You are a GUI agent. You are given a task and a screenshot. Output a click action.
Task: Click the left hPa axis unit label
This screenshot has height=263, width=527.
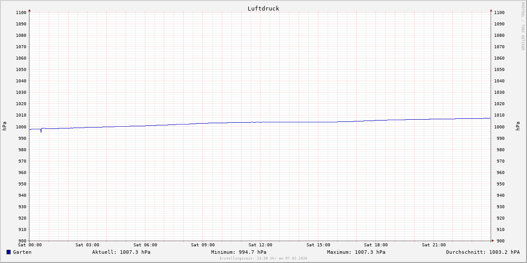(x=4, y=126)
